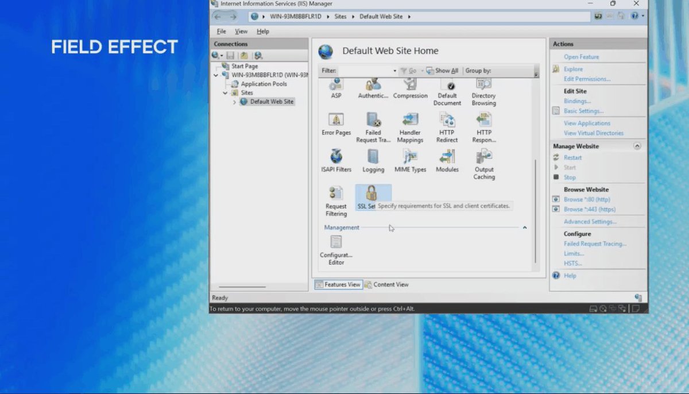Viewport: 689px width, 394px height.
Task: Collapse the Manage Website section chevron
Action: click(637, 146)
